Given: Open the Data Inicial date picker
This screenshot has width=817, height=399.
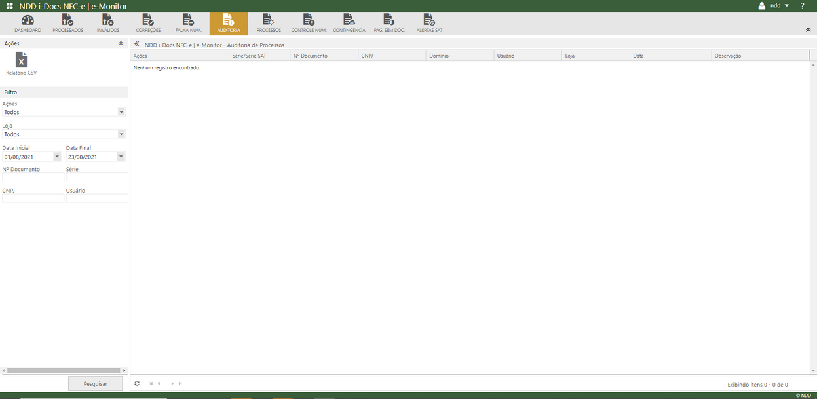Looking at the screenshot, I should (57, 156).
